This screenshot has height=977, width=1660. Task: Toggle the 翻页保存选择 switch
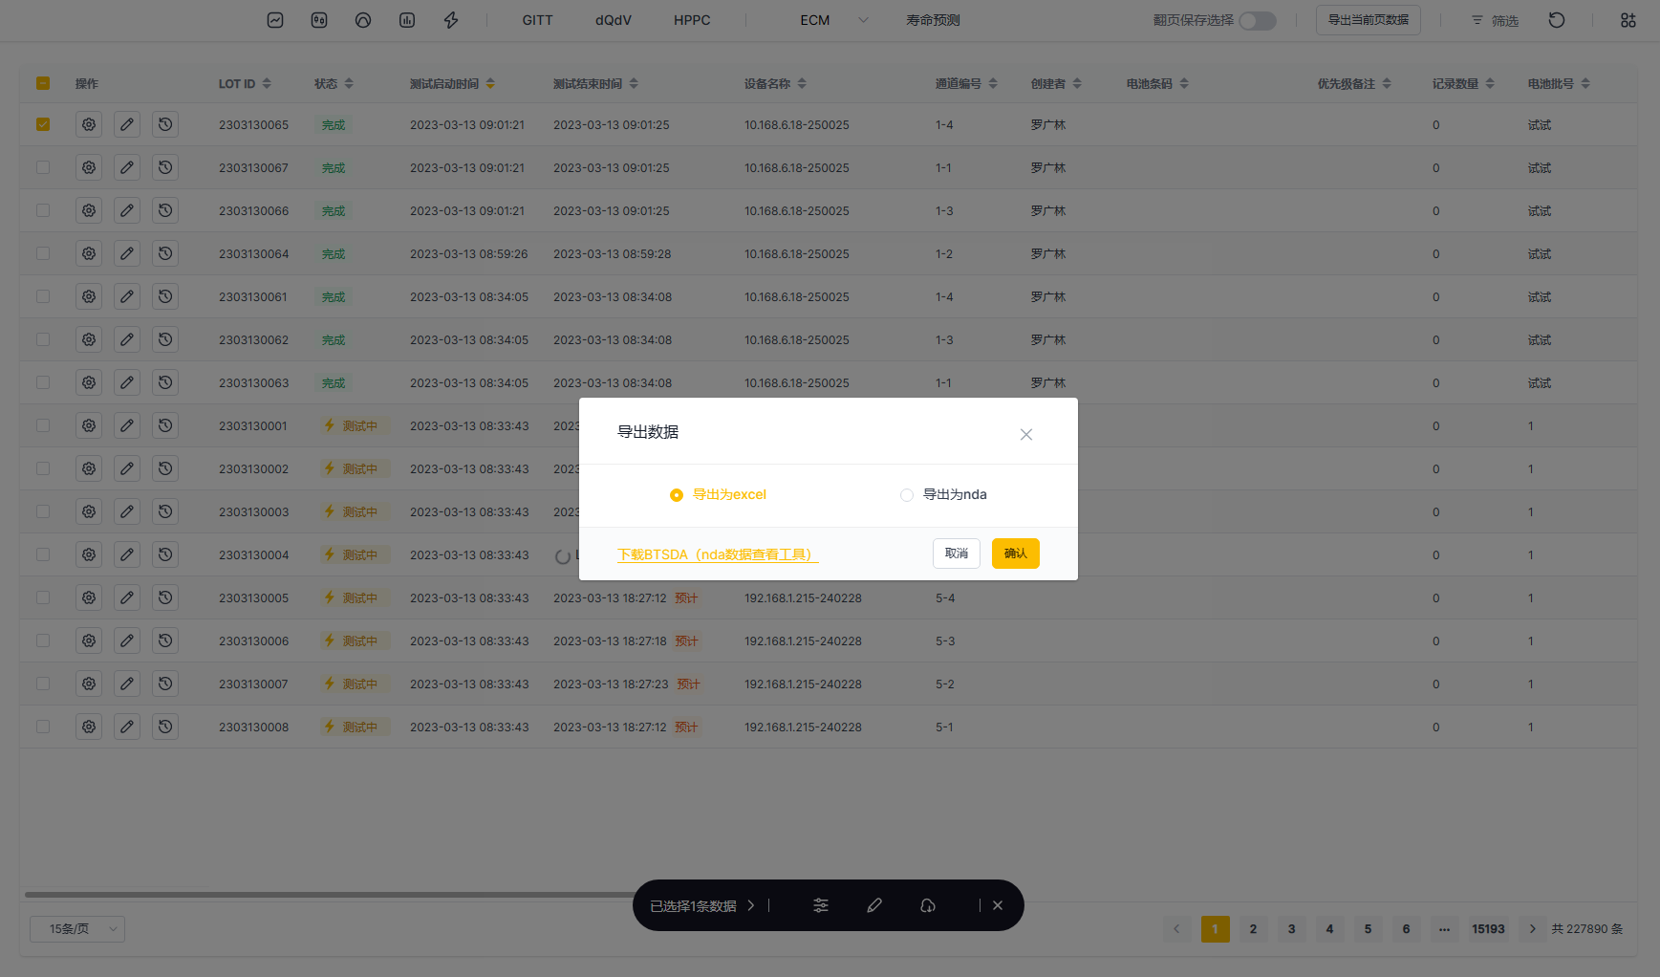pyautogui.click(x=1258, y=21)
